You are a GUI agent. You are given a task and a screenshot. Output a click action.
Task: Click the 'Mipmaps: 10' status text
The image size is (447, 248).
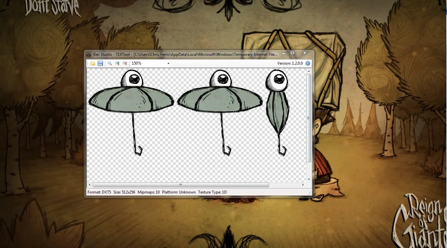point(149,192)
